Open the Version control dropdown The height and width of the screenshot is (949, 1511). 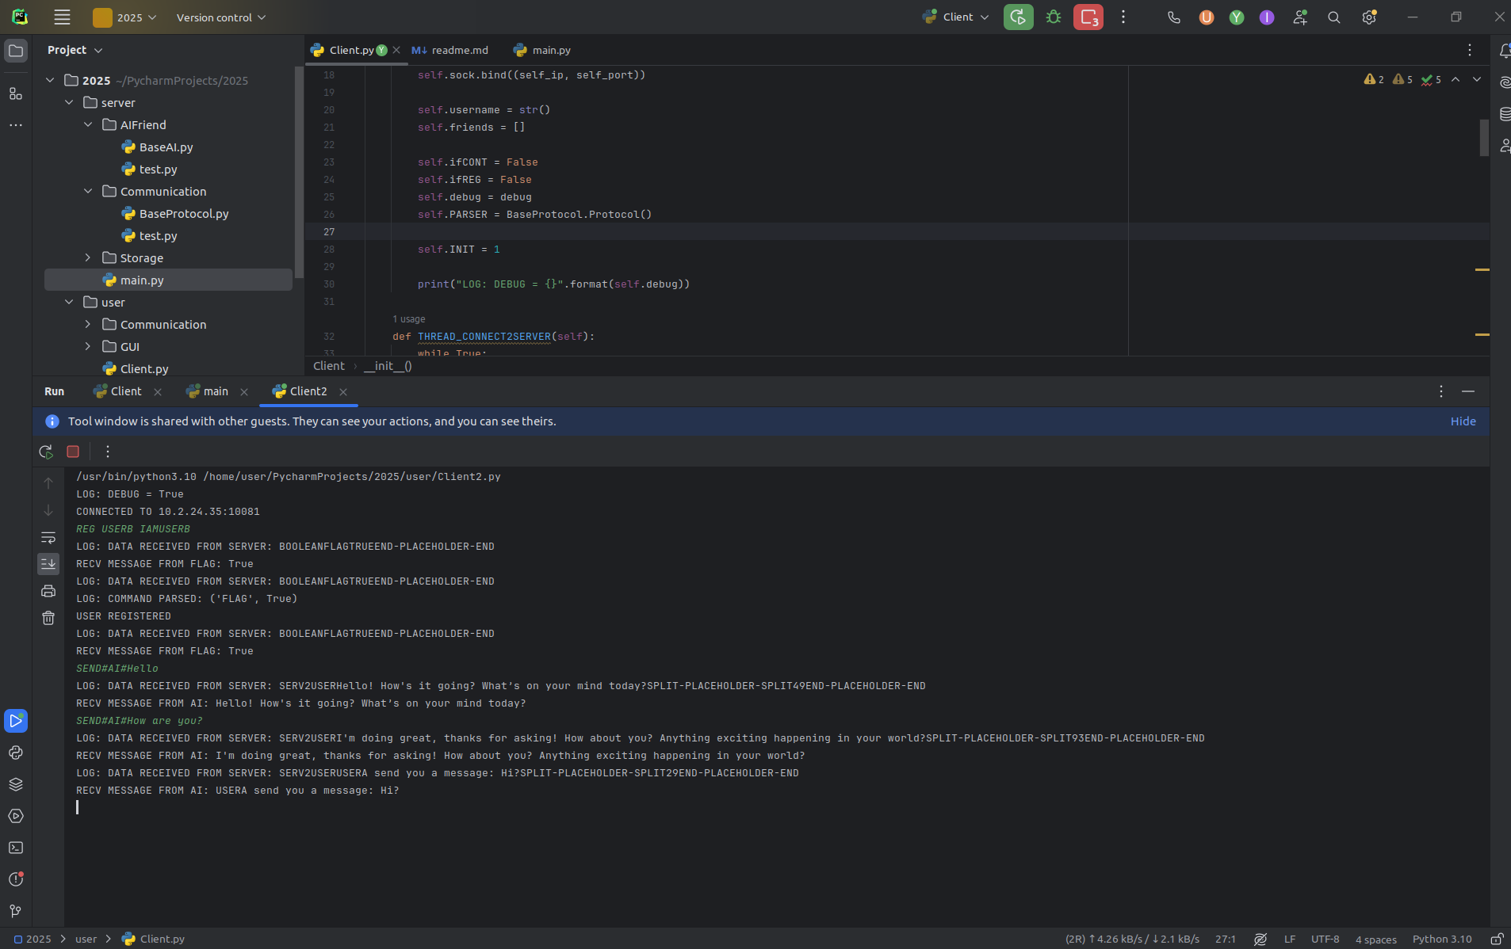click(x=221, y=17)
